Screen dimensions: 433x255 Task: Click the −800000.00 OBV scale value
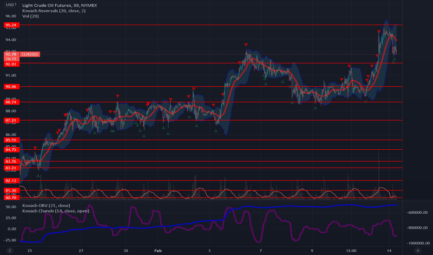417,228
